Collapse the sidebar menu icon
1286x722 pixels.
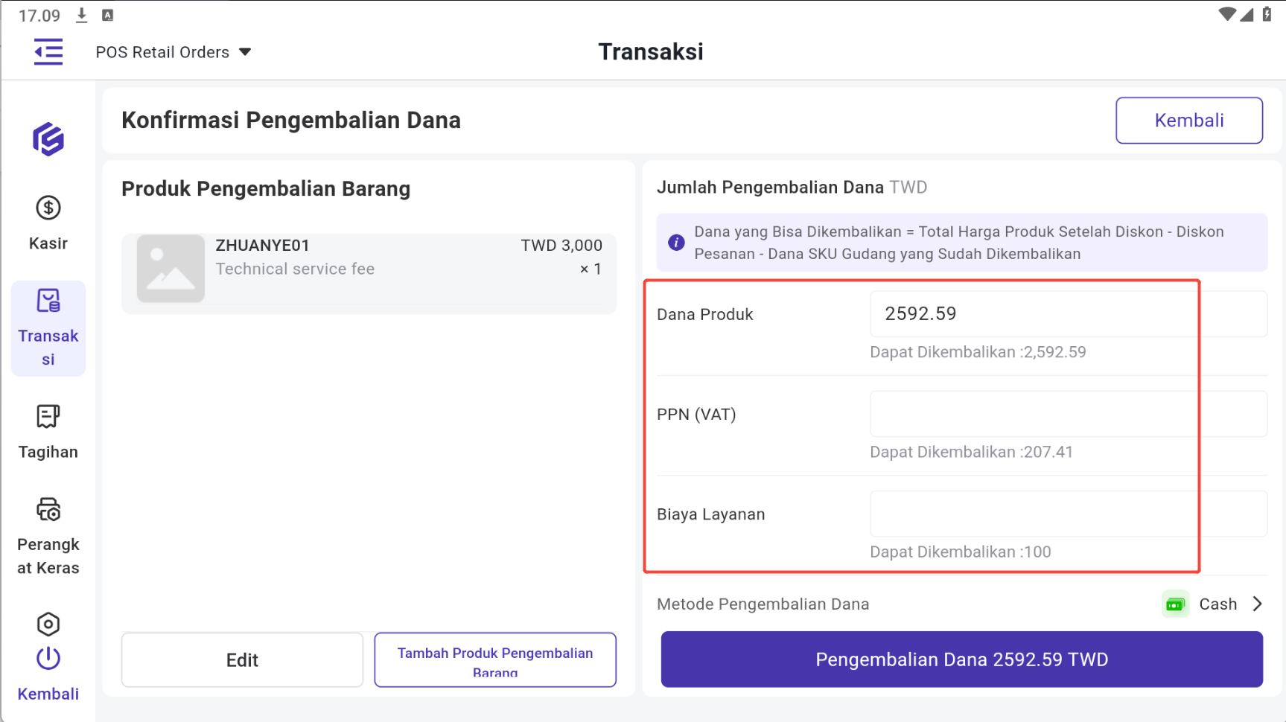(x=48, y=52)
